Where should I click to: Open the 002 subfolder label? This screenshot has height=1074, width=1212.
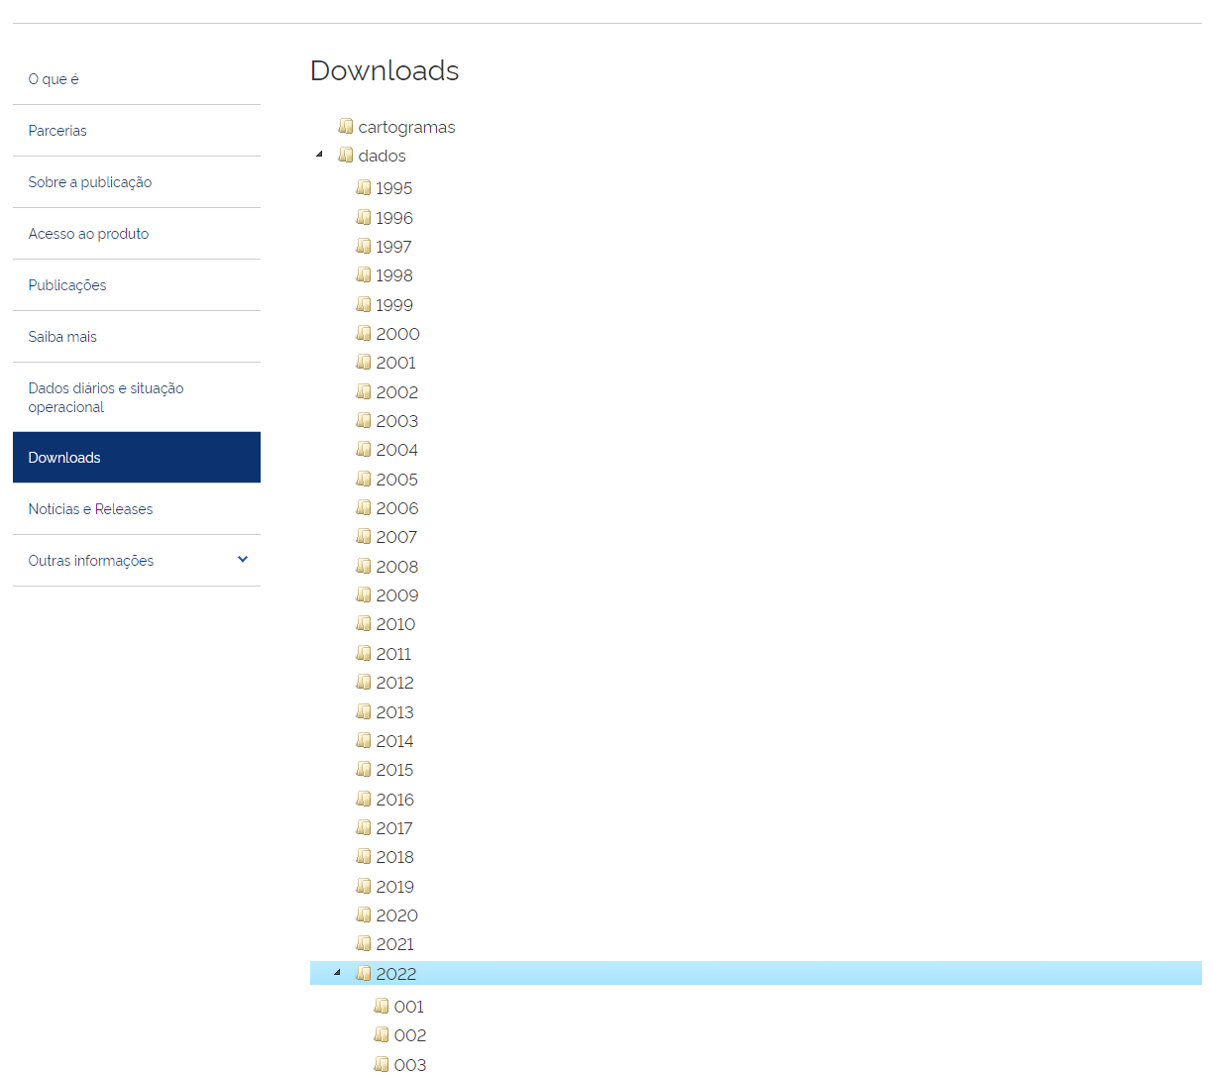[x=410, y=1035]
